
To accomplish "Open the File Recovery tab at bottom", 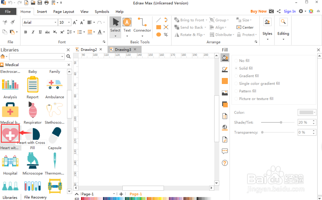I will click(35, 197).
